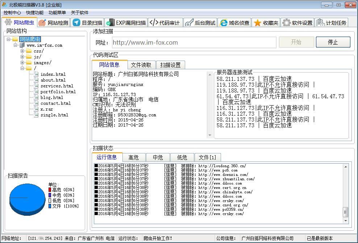The width and height of the screenshot is (358, 243).
Task: Click the 已是最新版本 status bar text
Action: coord(320,238)
